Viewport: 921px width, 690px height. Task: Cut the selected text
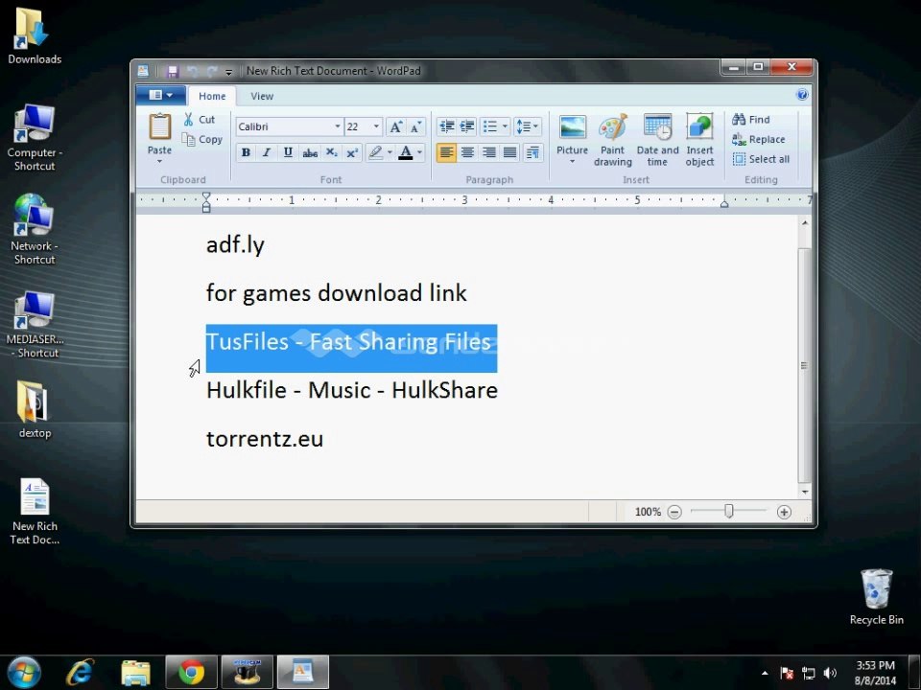(200, 120)
